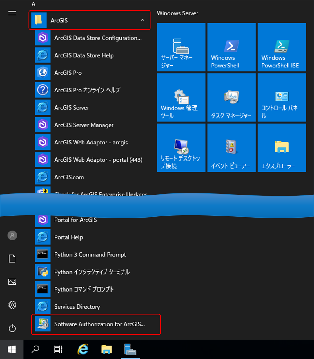314x359 pixels.
Task: Open the タスク マネージャー tile
Action: tap(231, 97)
